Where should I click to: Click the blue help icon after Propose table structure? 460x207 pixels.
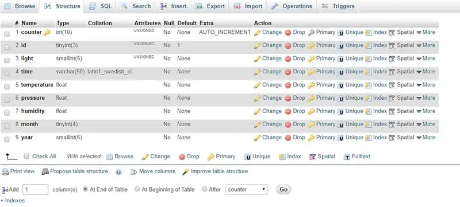tap(118, 172)
